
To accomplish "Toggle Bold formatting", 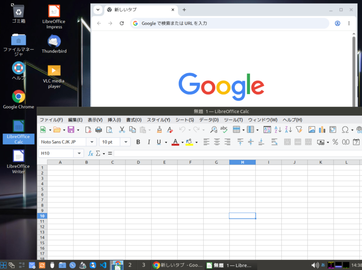I will click(138, 142).
